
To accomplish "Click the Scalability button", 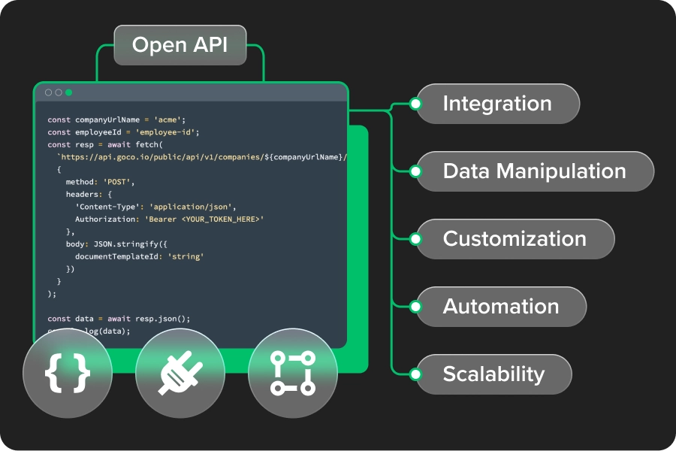I will click(x=493, y=374).
